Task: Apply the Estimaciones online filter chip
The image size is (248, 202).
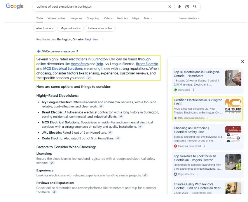Action: coord(100,28)
